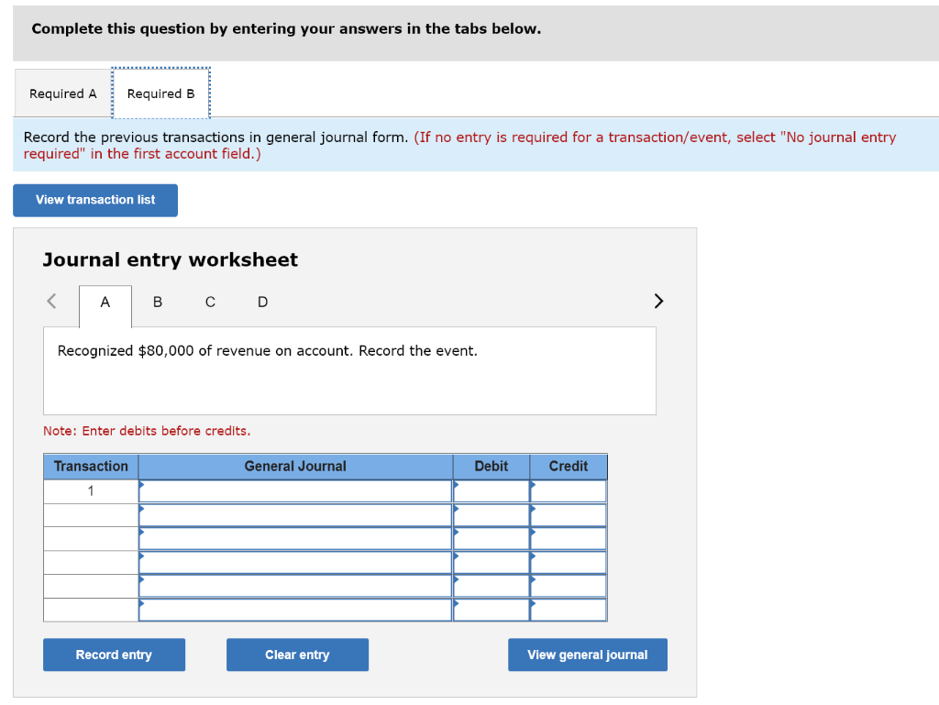Select the Required B tab

160,93
